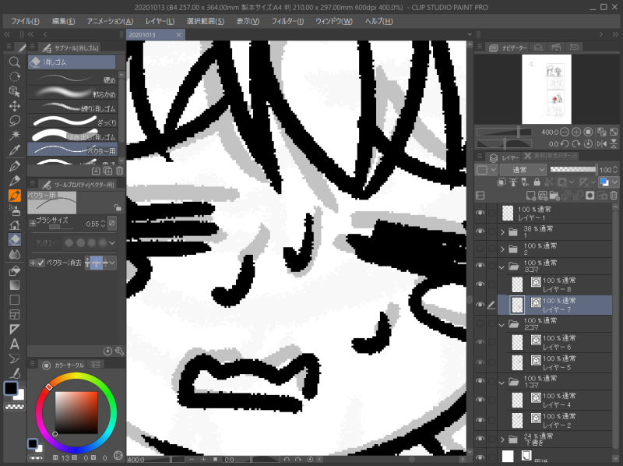The height and width of the screenshot is (466, 623).
Task: Select the Gradient tool
Action: click(14, 285)
